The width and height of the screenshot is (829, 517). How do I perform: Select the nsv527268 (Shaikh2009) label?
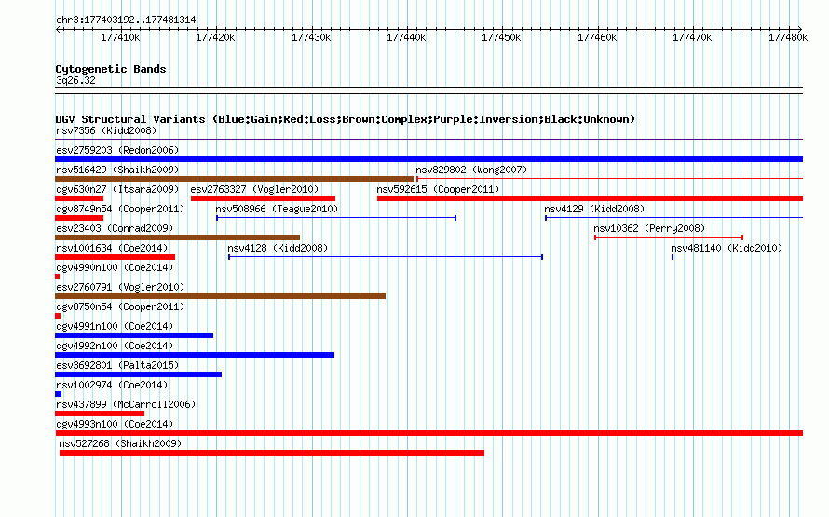point(120,443)
